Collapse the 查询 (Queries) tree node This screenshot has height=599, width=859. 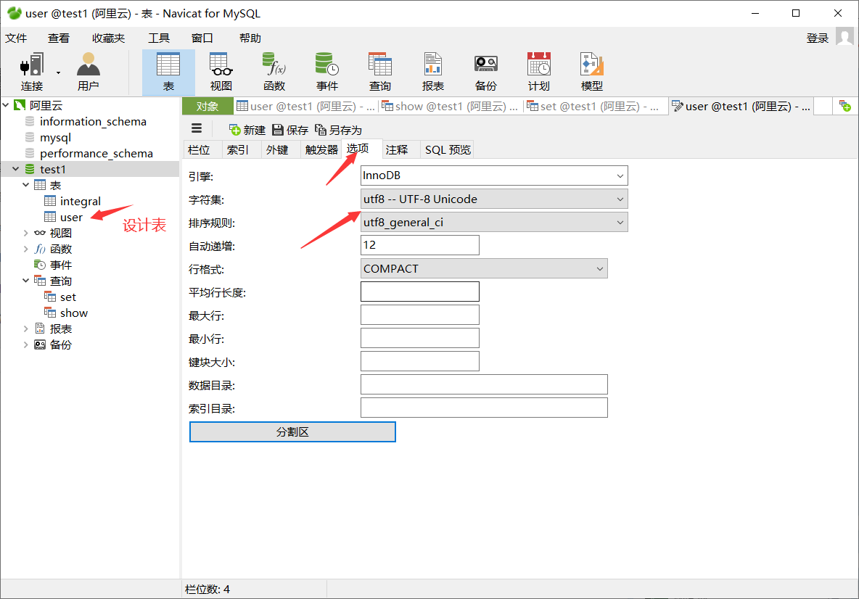[x=25, y=281]
